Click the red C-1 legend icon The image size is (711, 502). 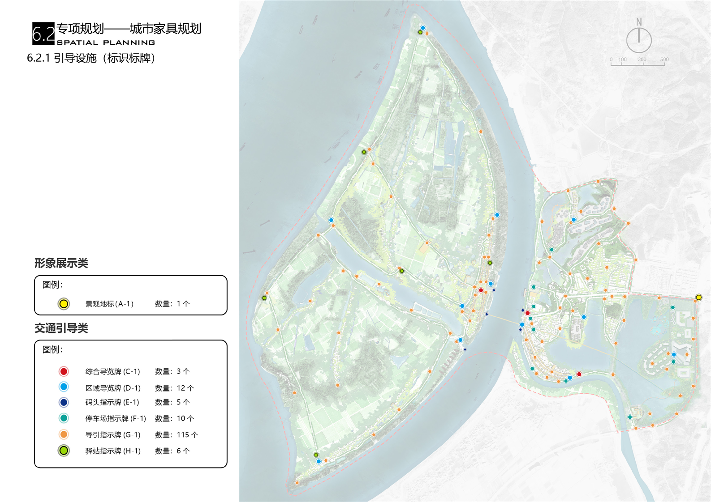(64, 371)
